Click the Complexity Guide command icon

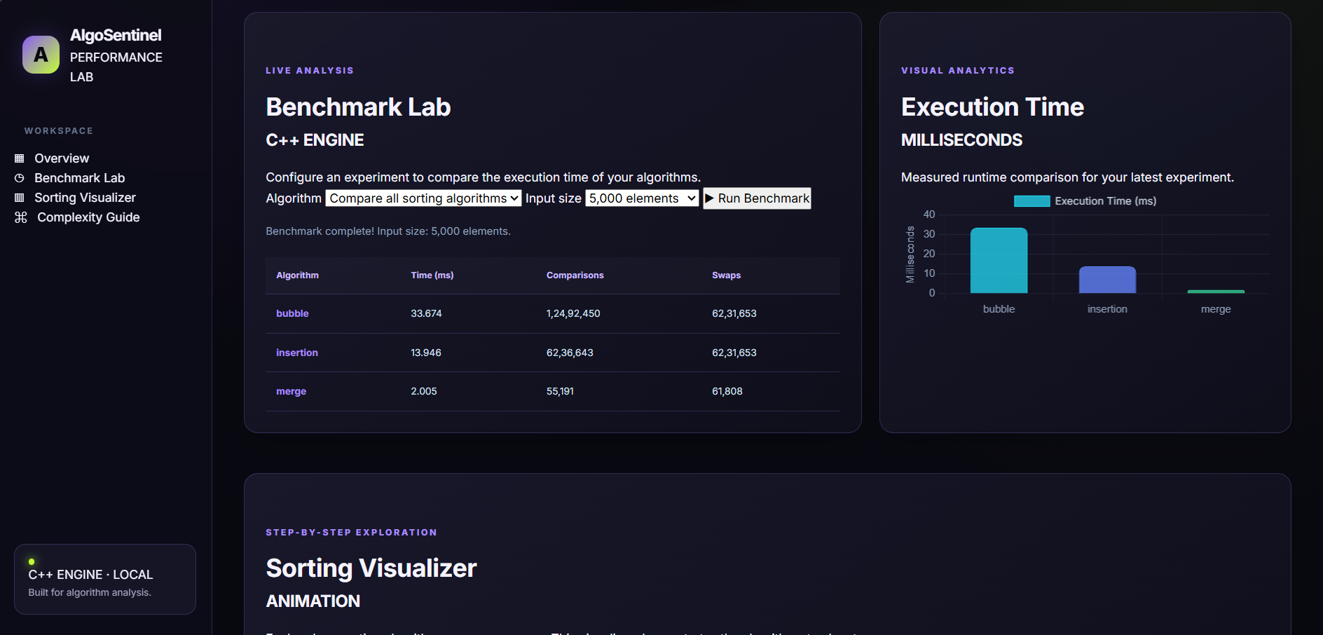tap(21, 217)
